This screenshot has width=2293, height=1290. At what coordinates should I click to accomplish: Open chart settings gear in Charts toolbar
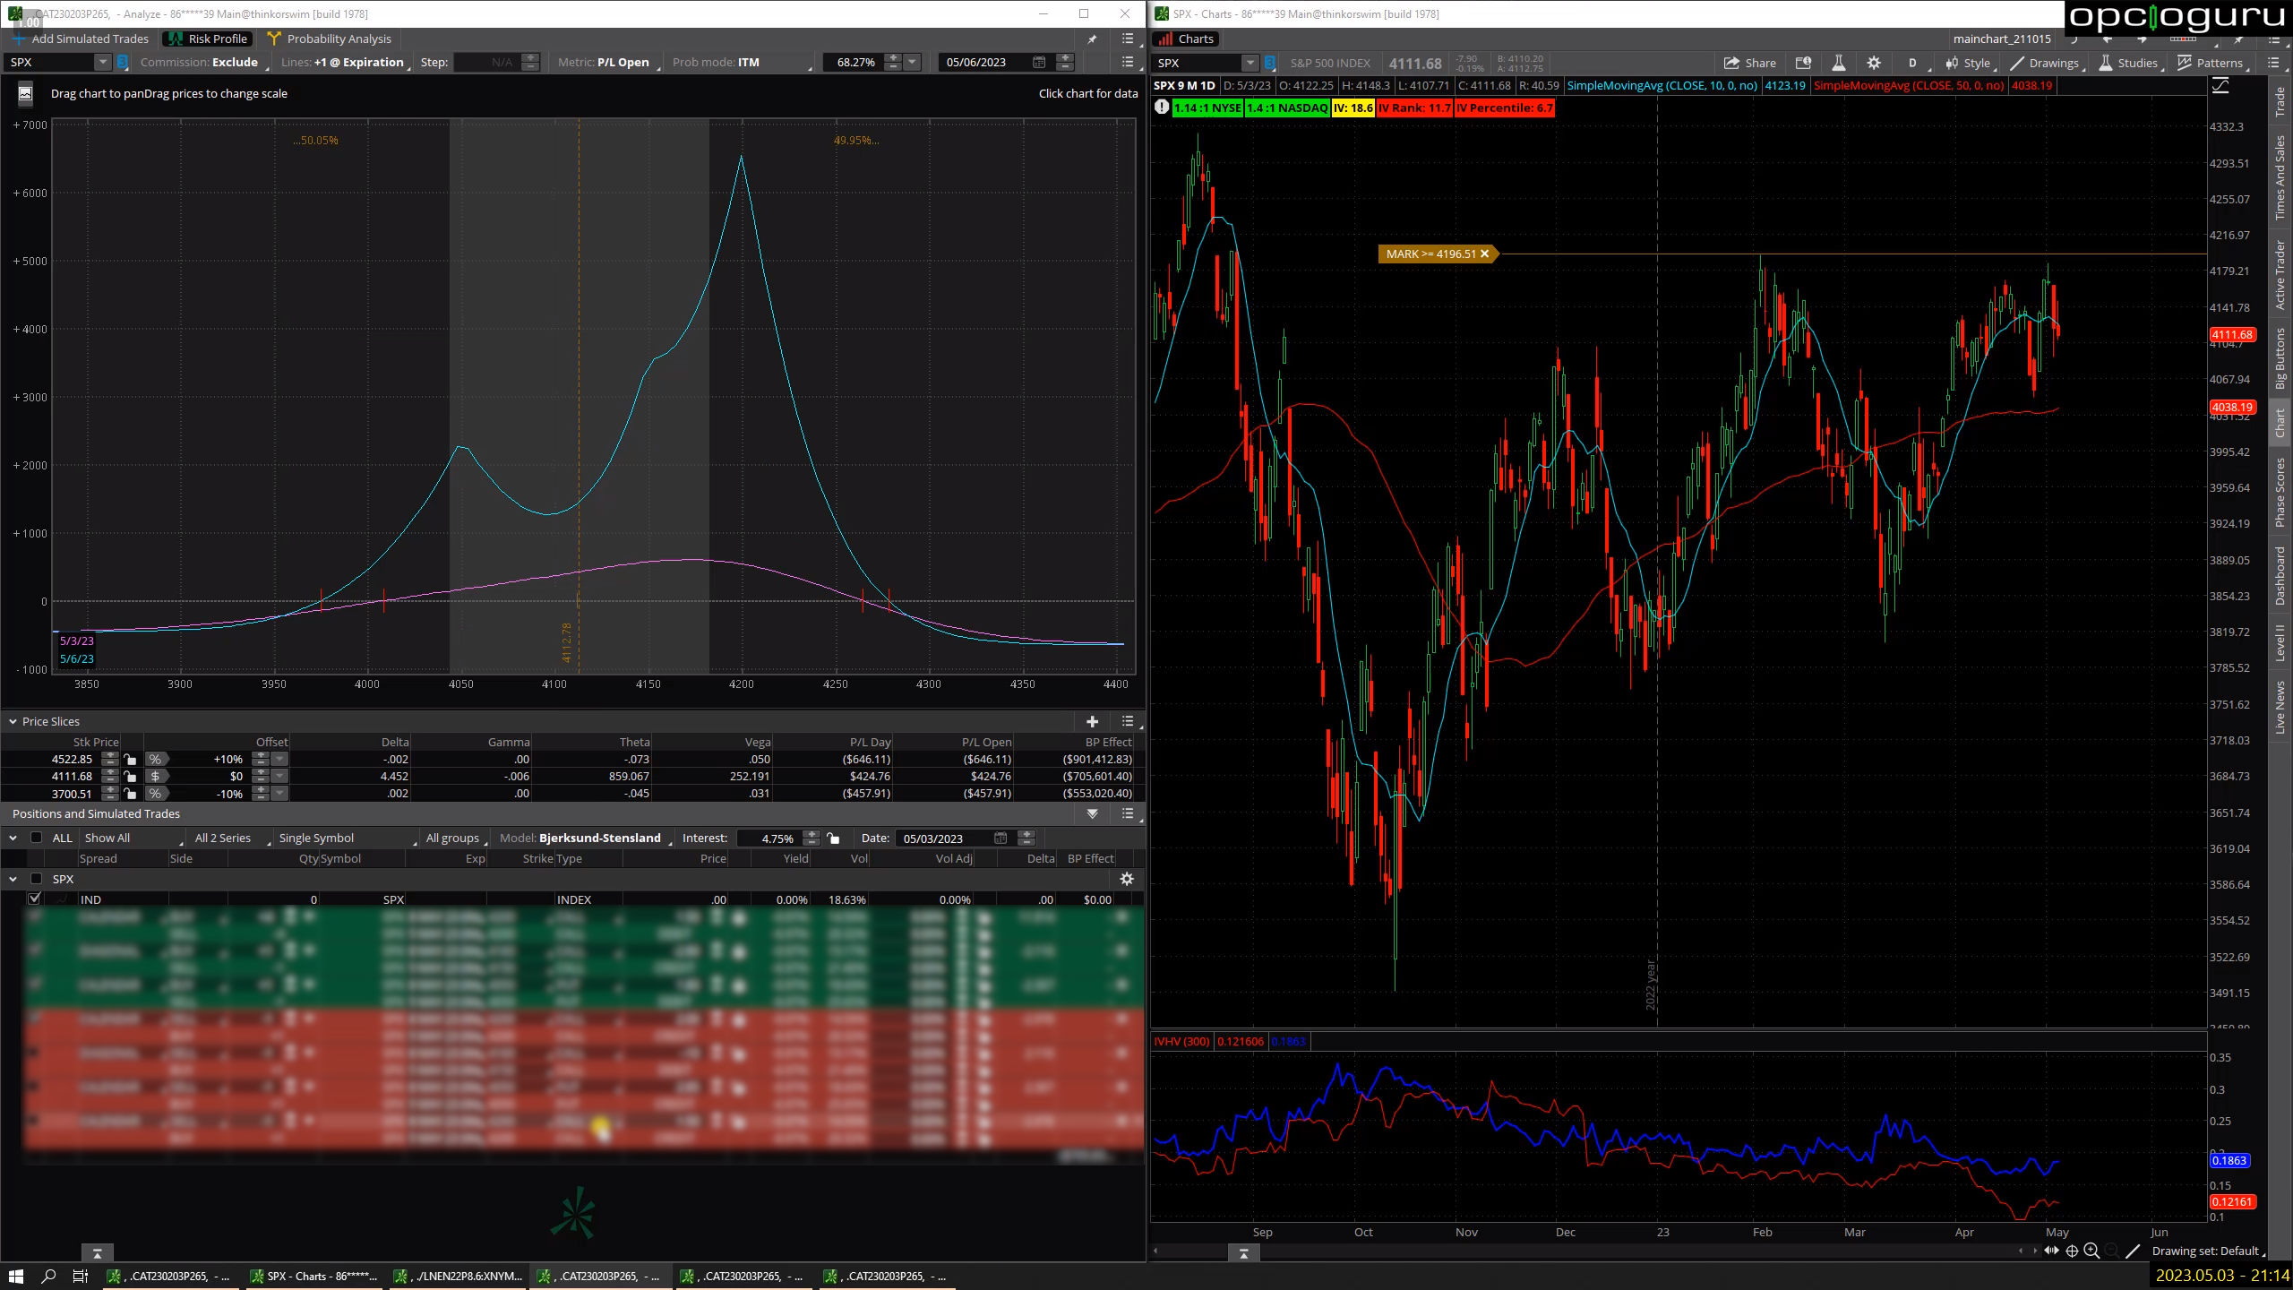point(1874,63)
